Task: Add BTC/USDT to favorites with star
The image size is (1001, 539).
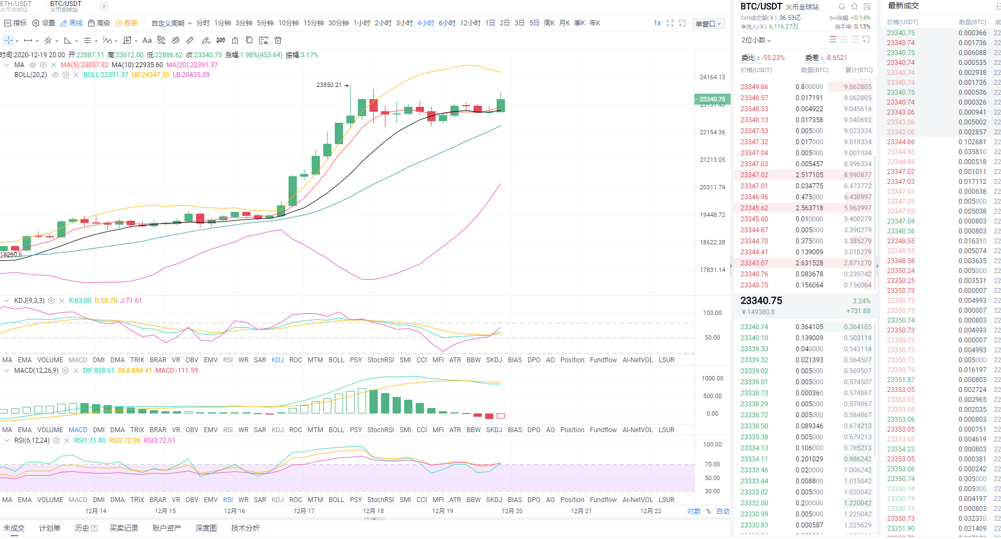Action: (855, 7)
